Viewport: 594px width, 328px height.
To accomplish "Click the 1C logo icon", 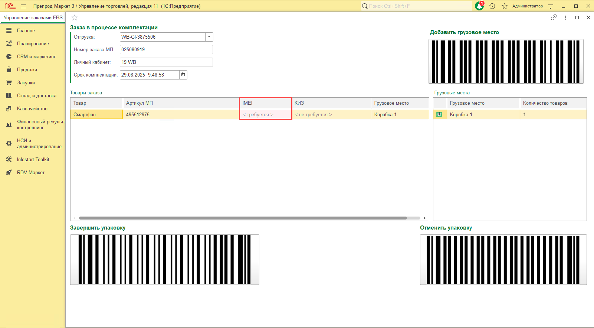I will pos(10,6).
